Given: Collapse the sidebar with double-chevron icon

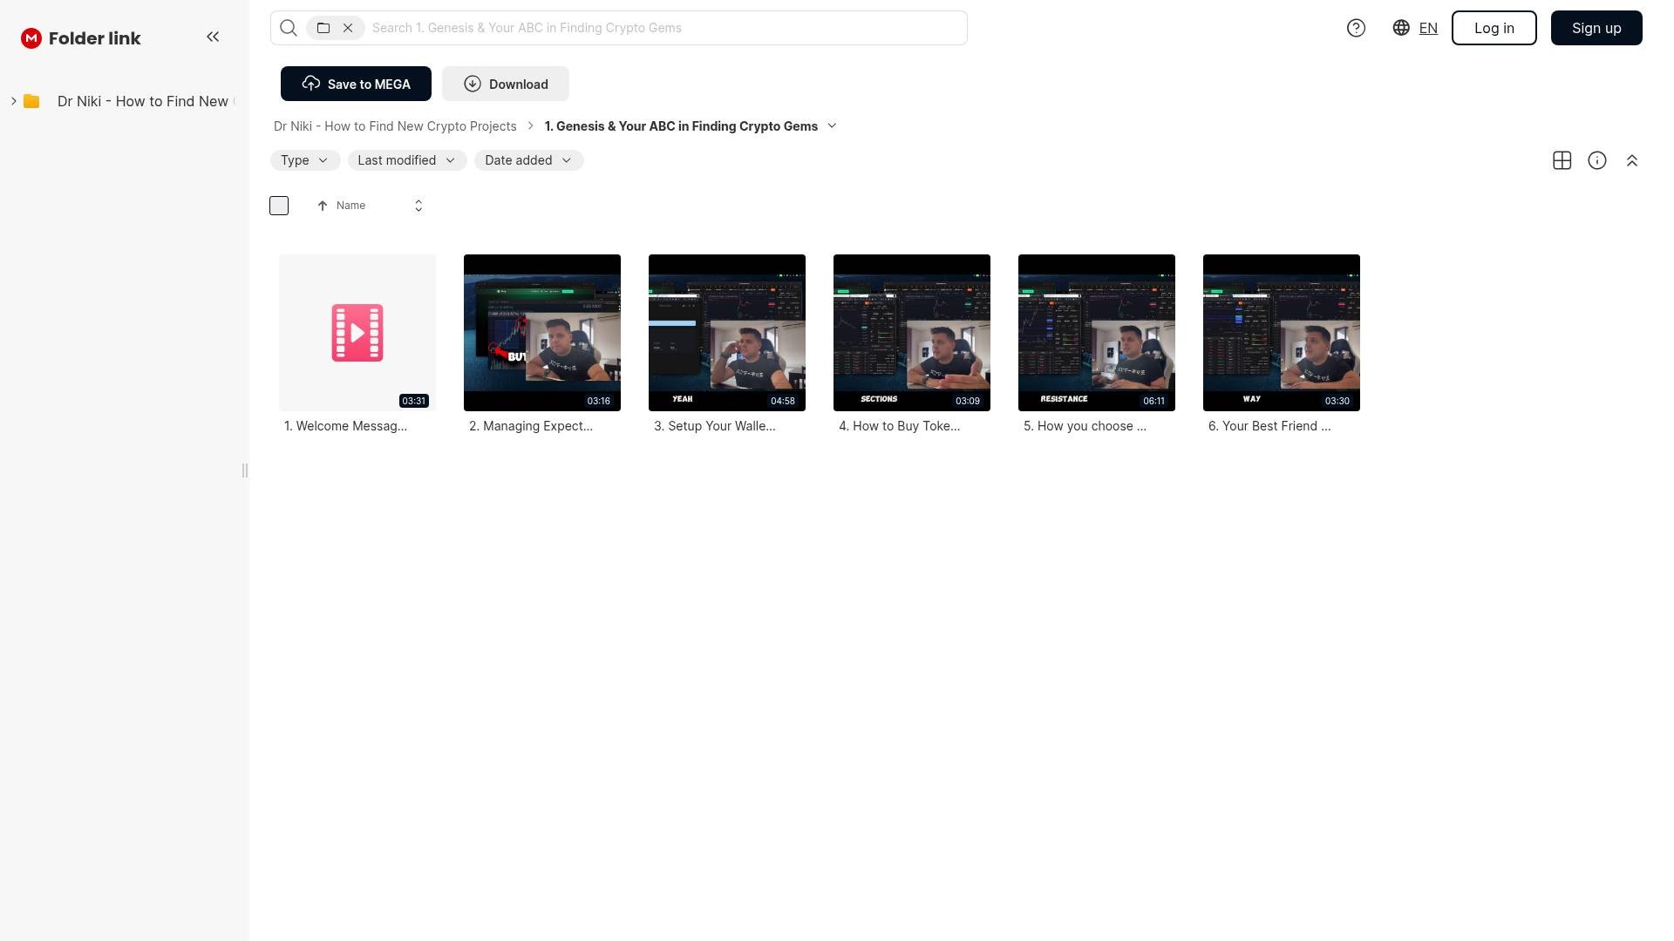Looking at the screenshot, I should point(213,37).
